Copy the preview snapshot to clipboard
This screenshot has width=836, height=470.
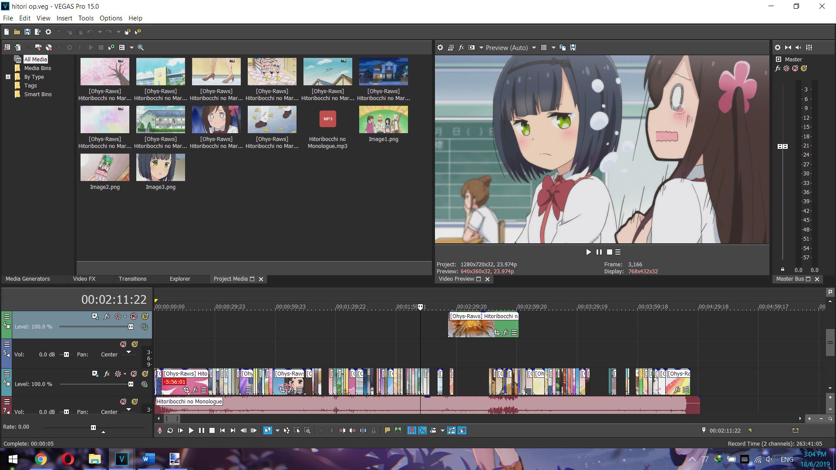pos(563,47)
